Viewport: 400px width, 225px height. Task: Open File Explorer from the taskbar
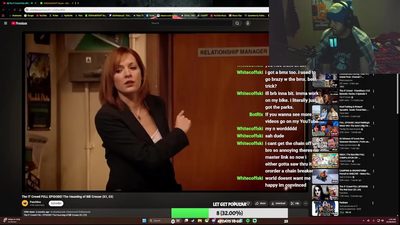coord(200,221)
